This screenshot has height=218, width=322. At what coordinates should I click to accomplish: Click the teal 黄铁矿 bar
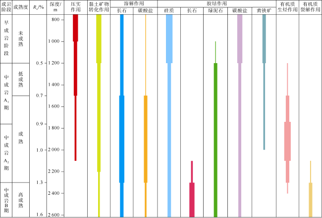pos(264,82)
